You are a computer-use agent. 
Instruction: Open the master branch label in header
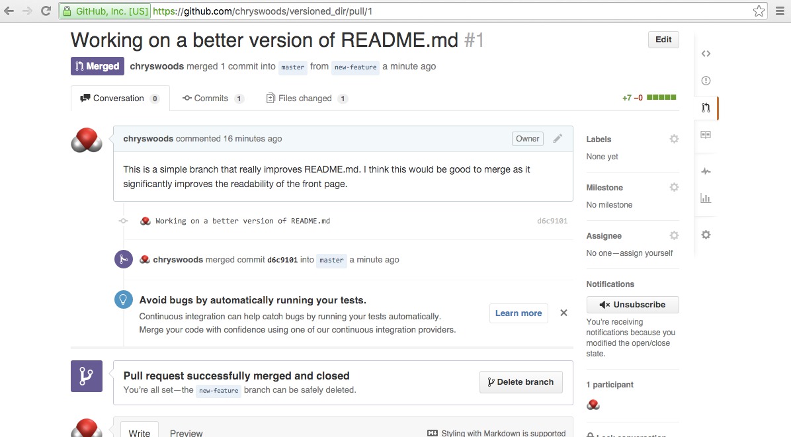(x=292, y=67)
